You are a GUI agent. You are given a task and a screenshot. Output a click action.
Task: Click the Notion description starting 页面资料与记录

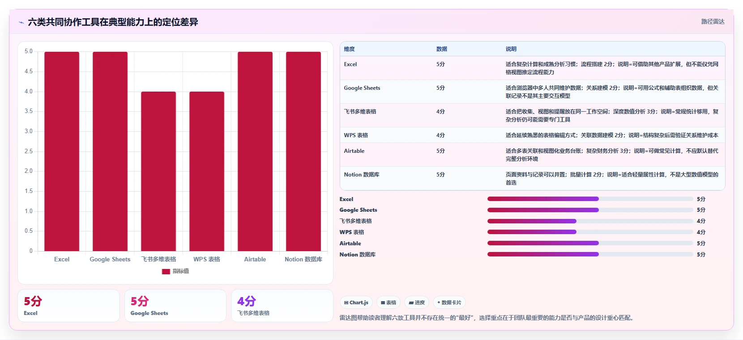tap(612, 179)
